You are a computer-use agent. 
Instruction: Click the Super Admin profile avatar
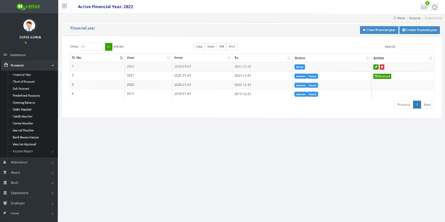(x=29, y=26)
